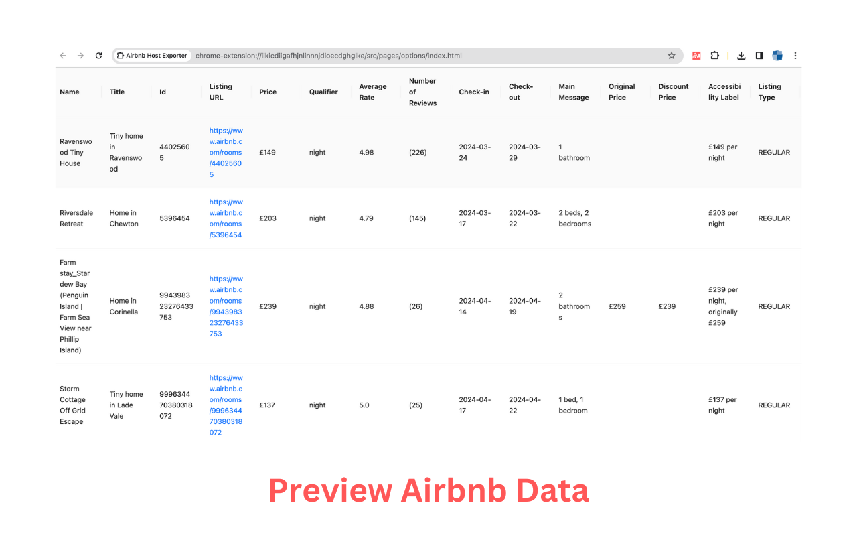The height and width of the screenshot is (536, 857).
Task: Click the chrome-extension URL in address bar
Action: point(328,56)
